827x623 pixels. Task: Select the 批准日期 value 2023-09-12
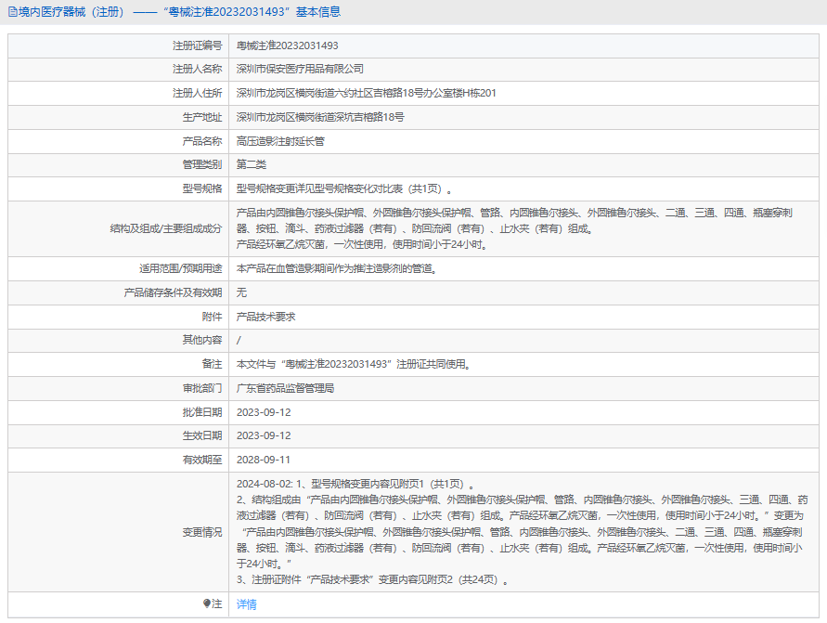point(264,412)
